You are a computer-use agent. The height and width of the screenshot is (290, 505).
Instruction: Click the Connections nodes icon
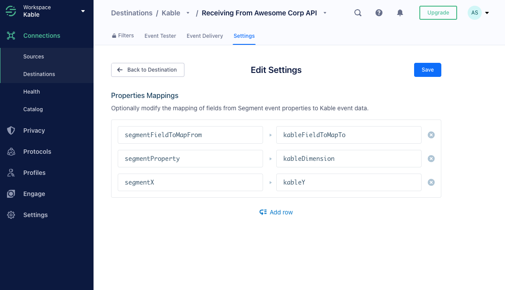click(x=11, y=36)
